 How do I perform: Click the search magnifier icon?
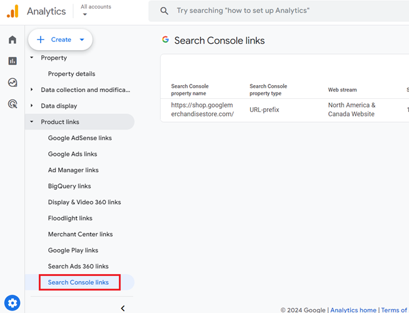click(164, 11)
